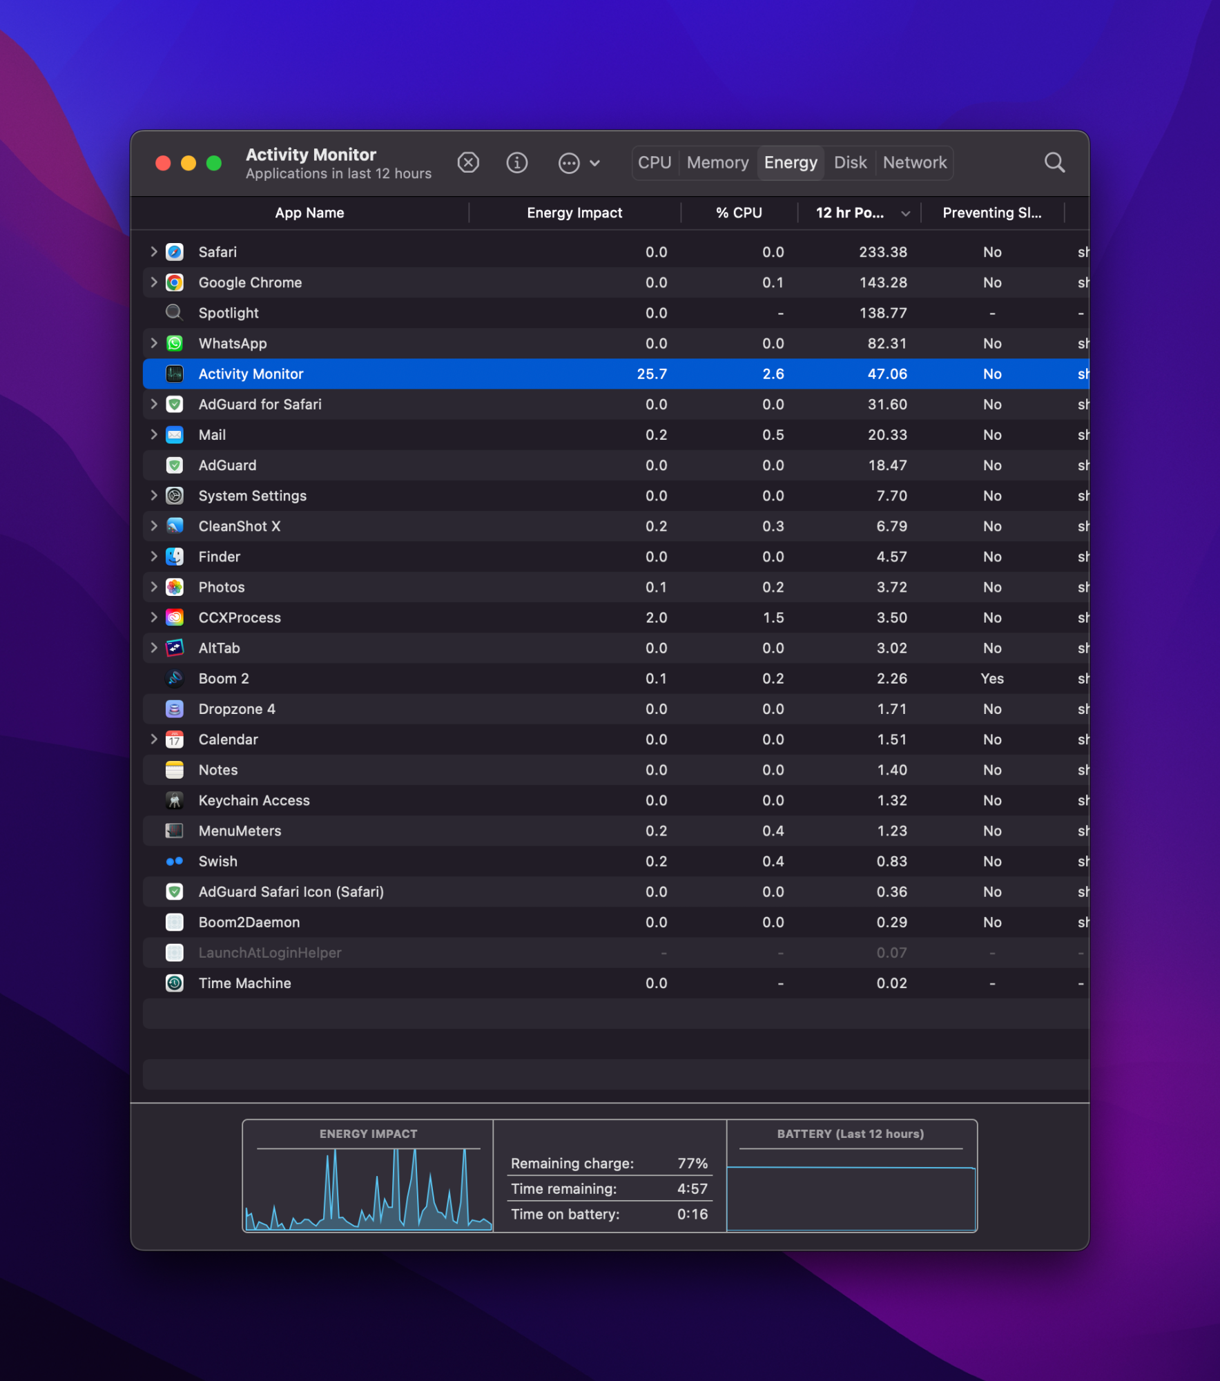This screenshot has height=1381, width=1220.
Task: Expand the System Settings row
Action: point(154,496)
